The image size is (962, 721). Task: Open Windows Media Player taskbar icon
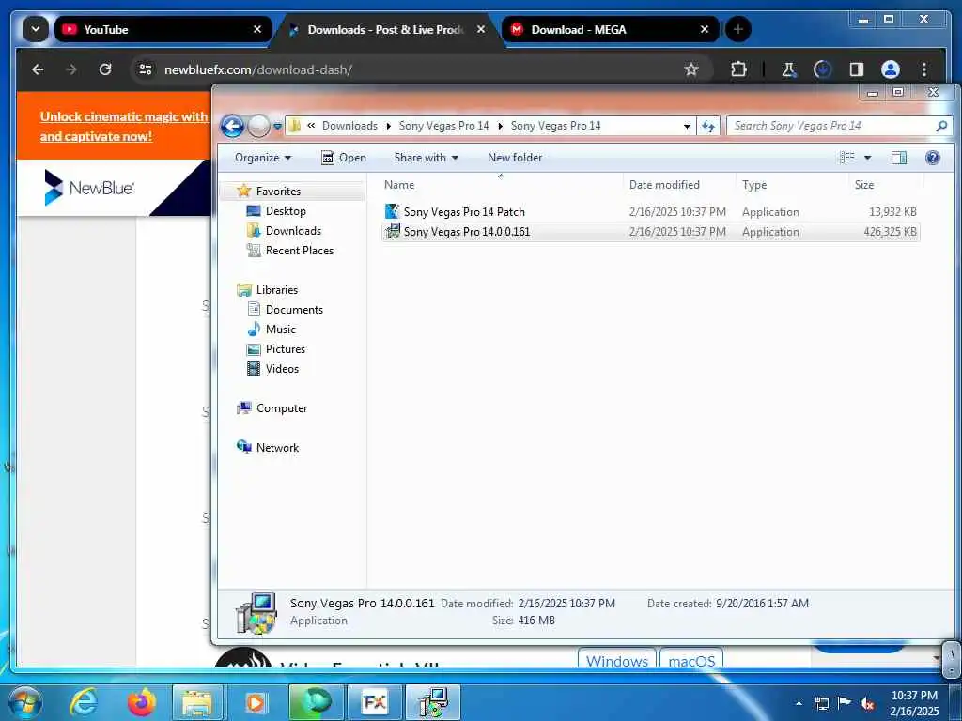256,702
